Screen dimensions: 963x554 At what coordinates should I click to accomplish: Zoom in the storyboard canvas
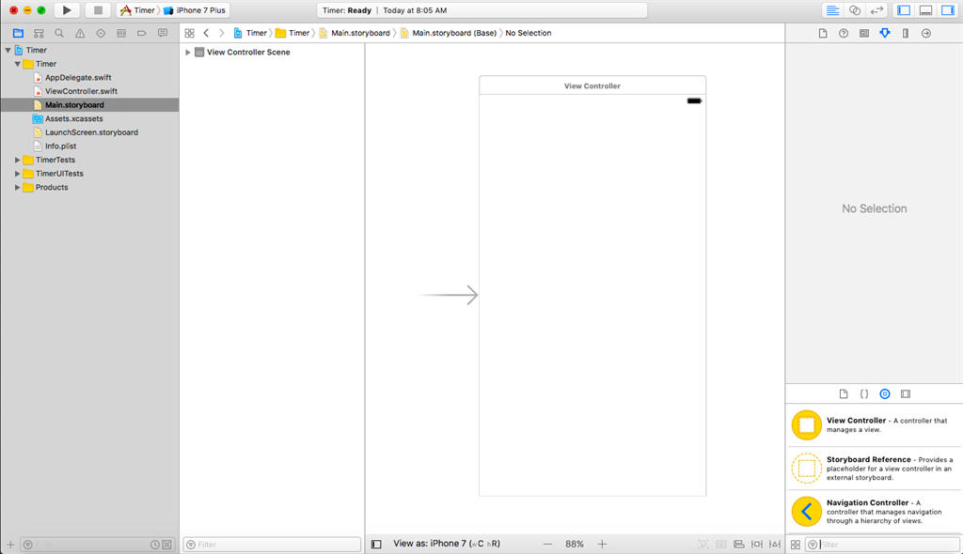pos(602,545)
